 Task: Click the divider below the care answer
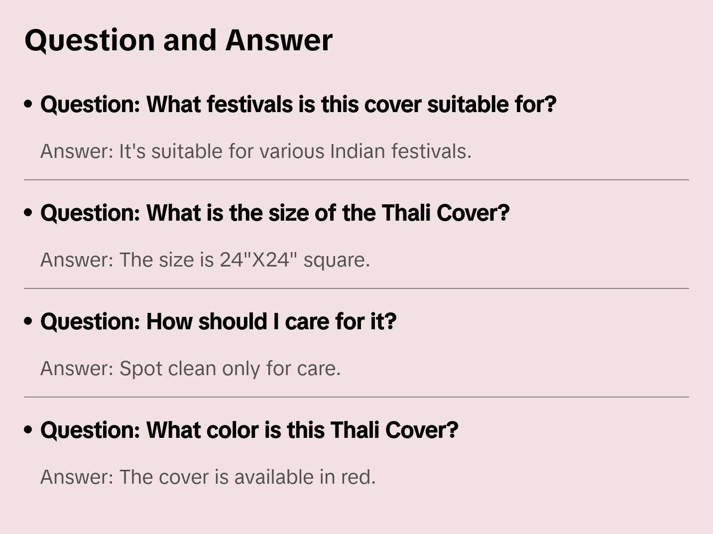tap(356, 397)
